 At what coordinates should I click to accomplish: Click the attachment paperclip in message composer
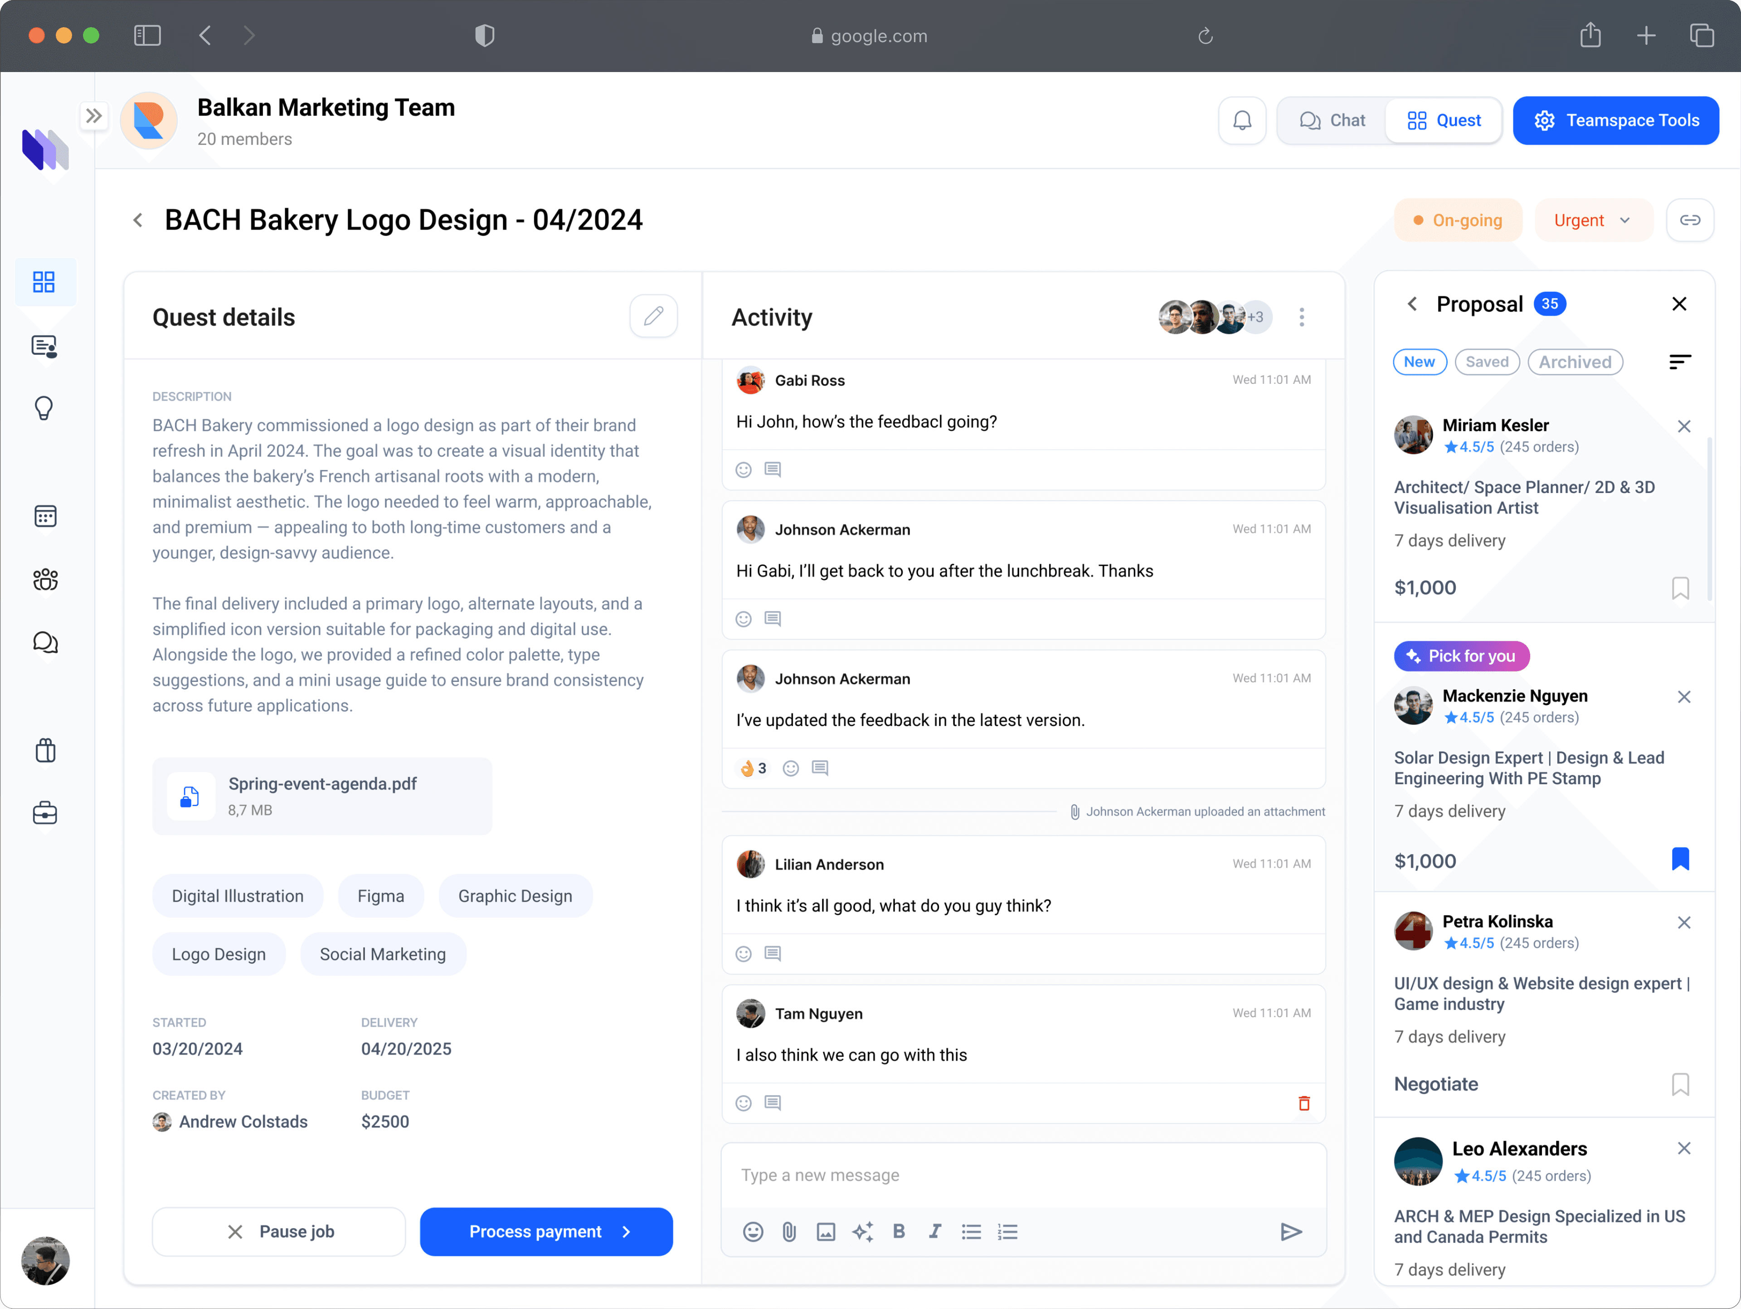(x=788, y=1231)
